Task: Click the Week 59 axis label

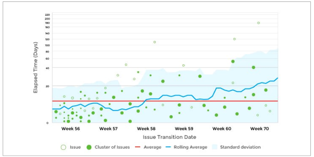Action: point(184,128)
